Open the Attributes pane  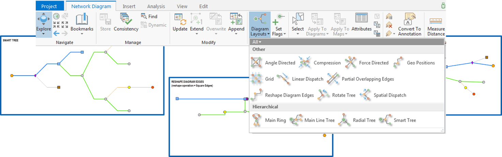pyautogui.click(x=361, y=22)
